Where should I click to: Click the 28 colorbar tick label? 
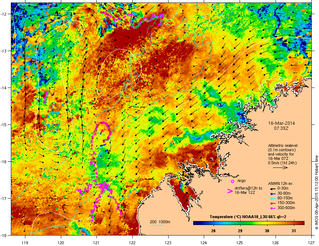(x=213, y=231)
